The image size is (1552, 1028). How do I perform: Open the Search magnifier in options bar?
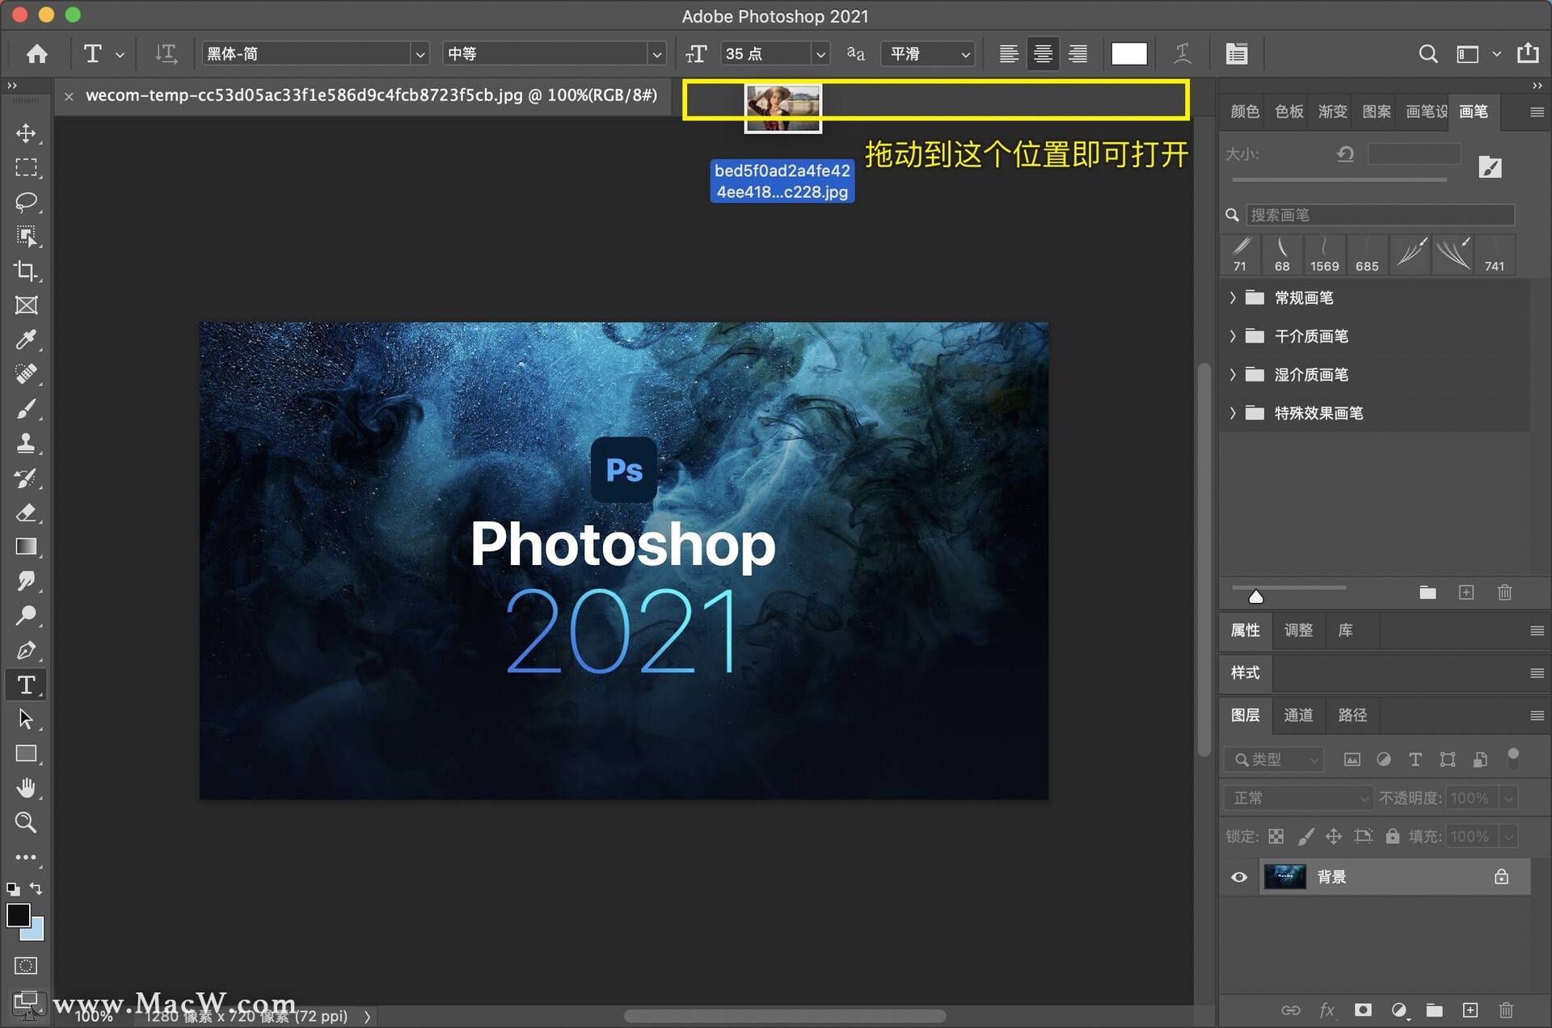pos(1428,53)
